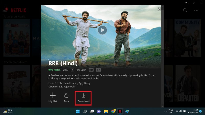Click the A maturity rating badge
The height and width of the screenshot is (115, 205).
(73, 70)
